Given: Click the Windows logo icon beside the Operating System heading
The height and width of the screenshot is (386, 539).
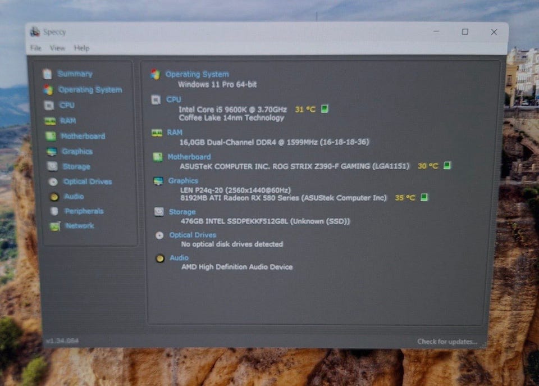Looking at the screenshot, I should tap(155, 74).
